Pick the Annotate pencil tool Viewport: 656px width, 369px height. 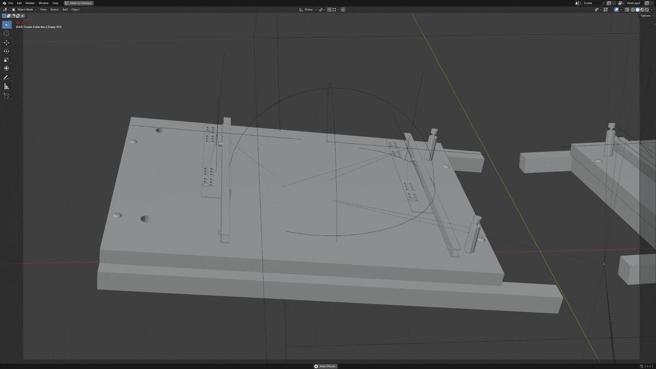click(x=7, y=78)
